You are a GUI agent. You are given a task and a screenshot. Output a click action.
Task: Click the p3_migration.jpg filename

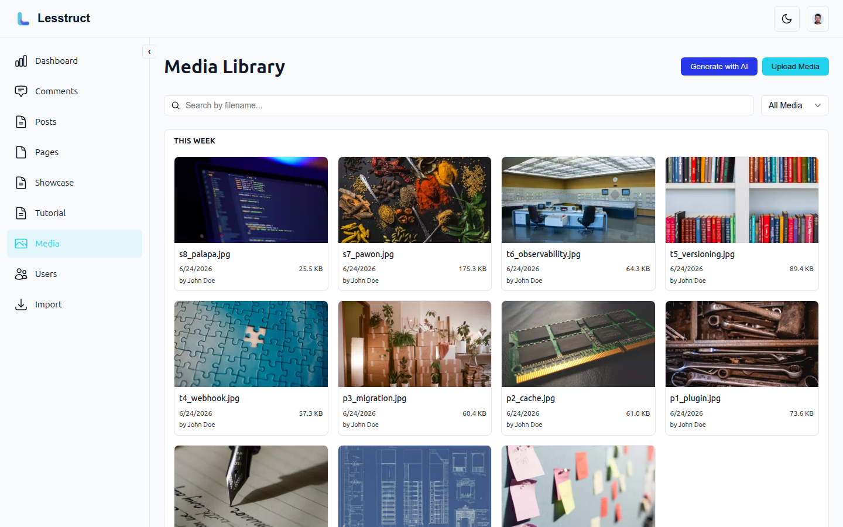click(375, 398)
